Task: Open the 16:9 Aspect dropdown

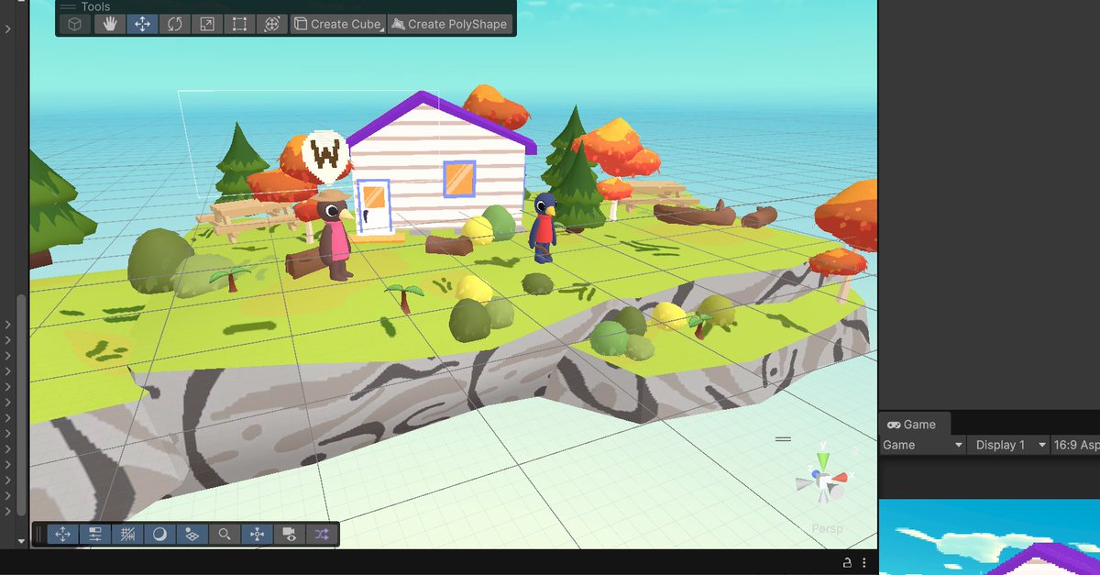Action: pyautogui.click(x=1076, y=445)
